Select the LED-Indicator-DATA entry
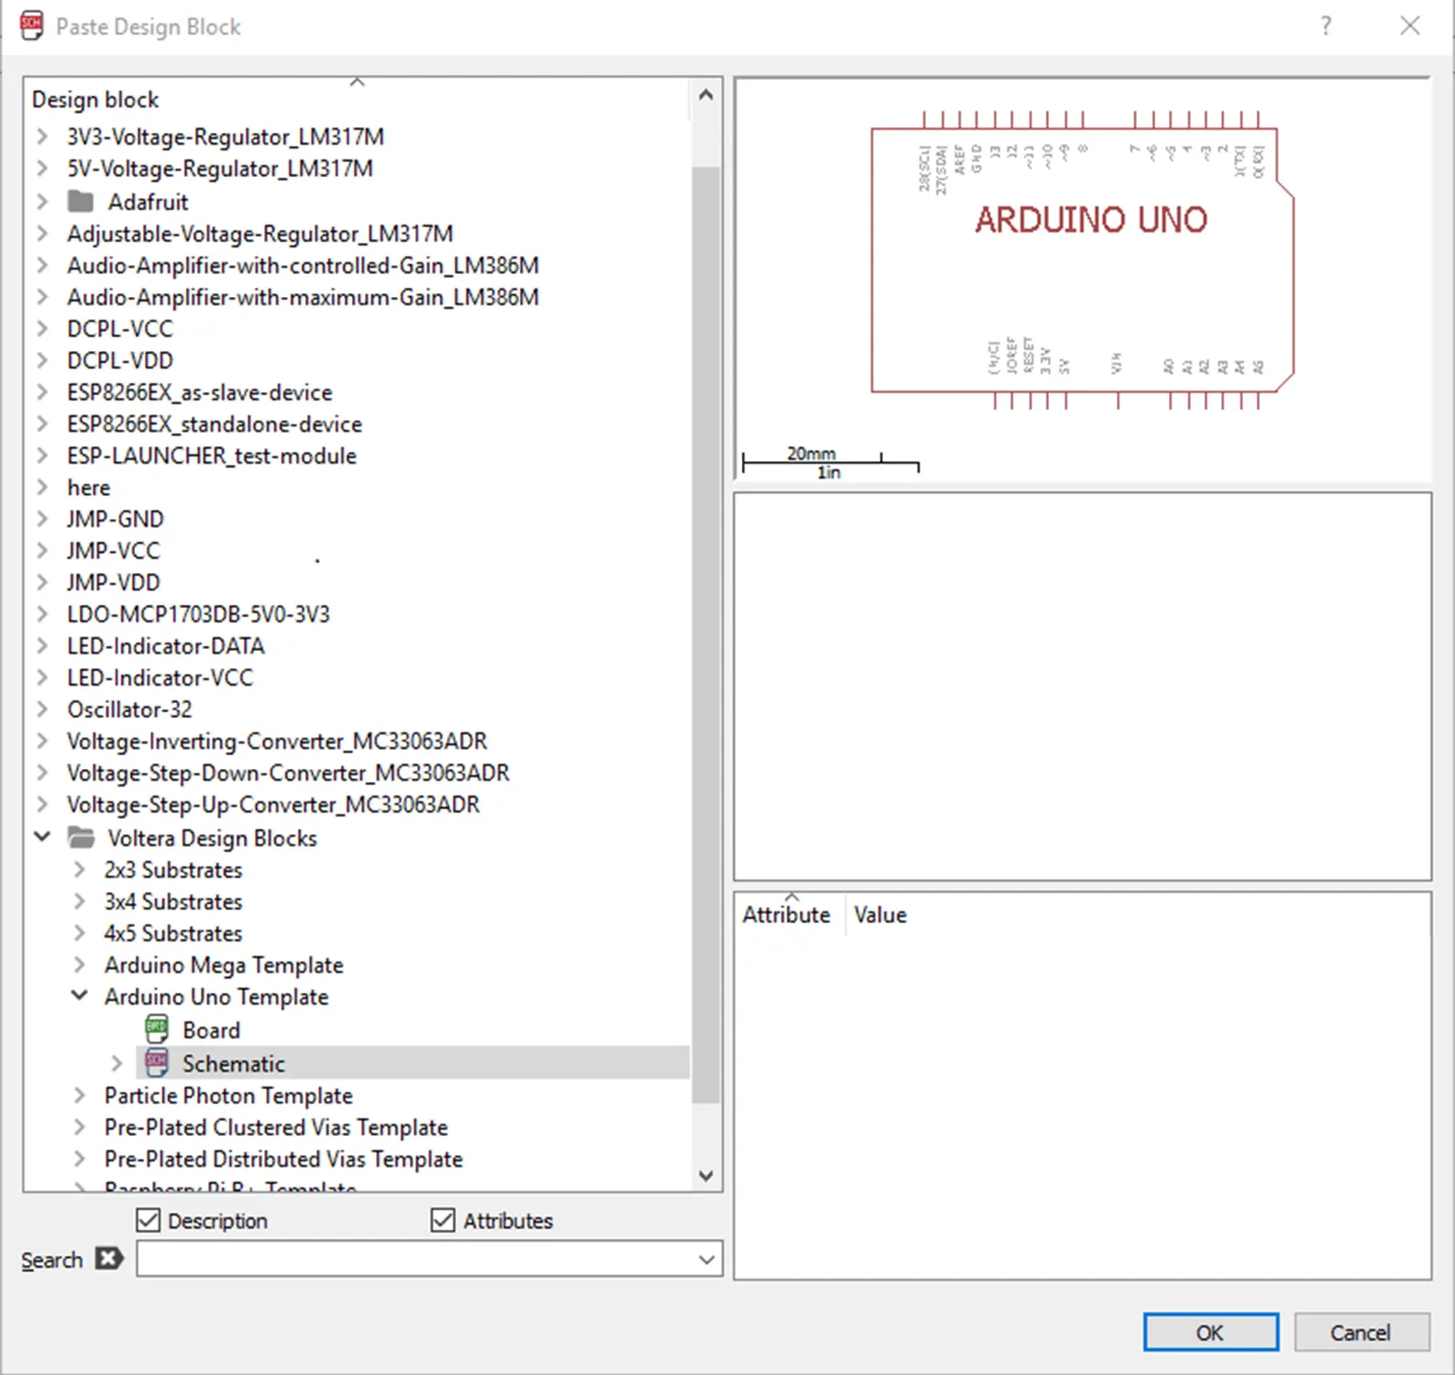Viewport: 1455px width, 1375px height. click(166, 646)
